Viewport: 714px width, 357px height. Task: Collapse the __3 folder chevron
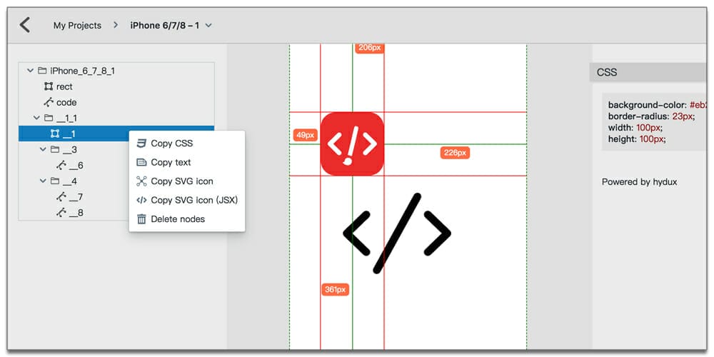click(43, 149)
